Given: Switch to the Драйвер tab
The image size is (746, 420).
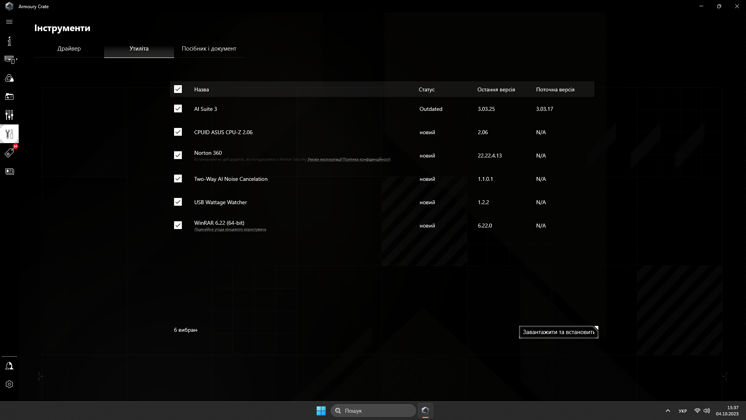Looking at the screenshot, I should (x=69, y=49).
